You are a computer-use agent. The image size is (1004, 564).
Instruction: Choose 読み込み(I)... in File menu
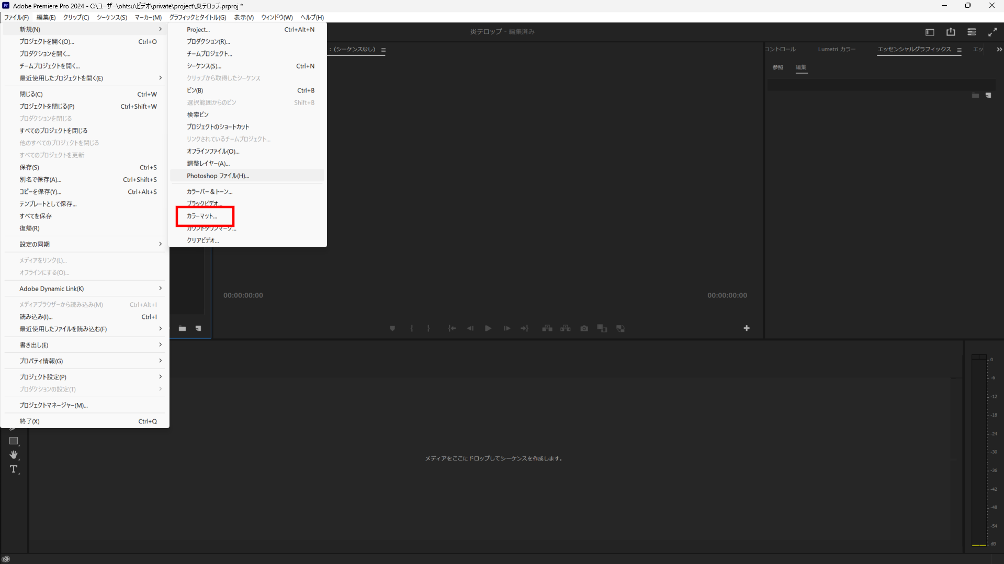tap(85, 317)
